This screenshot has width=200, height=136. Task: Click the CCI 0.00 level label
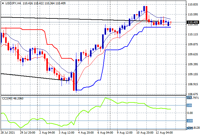coord(190,113)
